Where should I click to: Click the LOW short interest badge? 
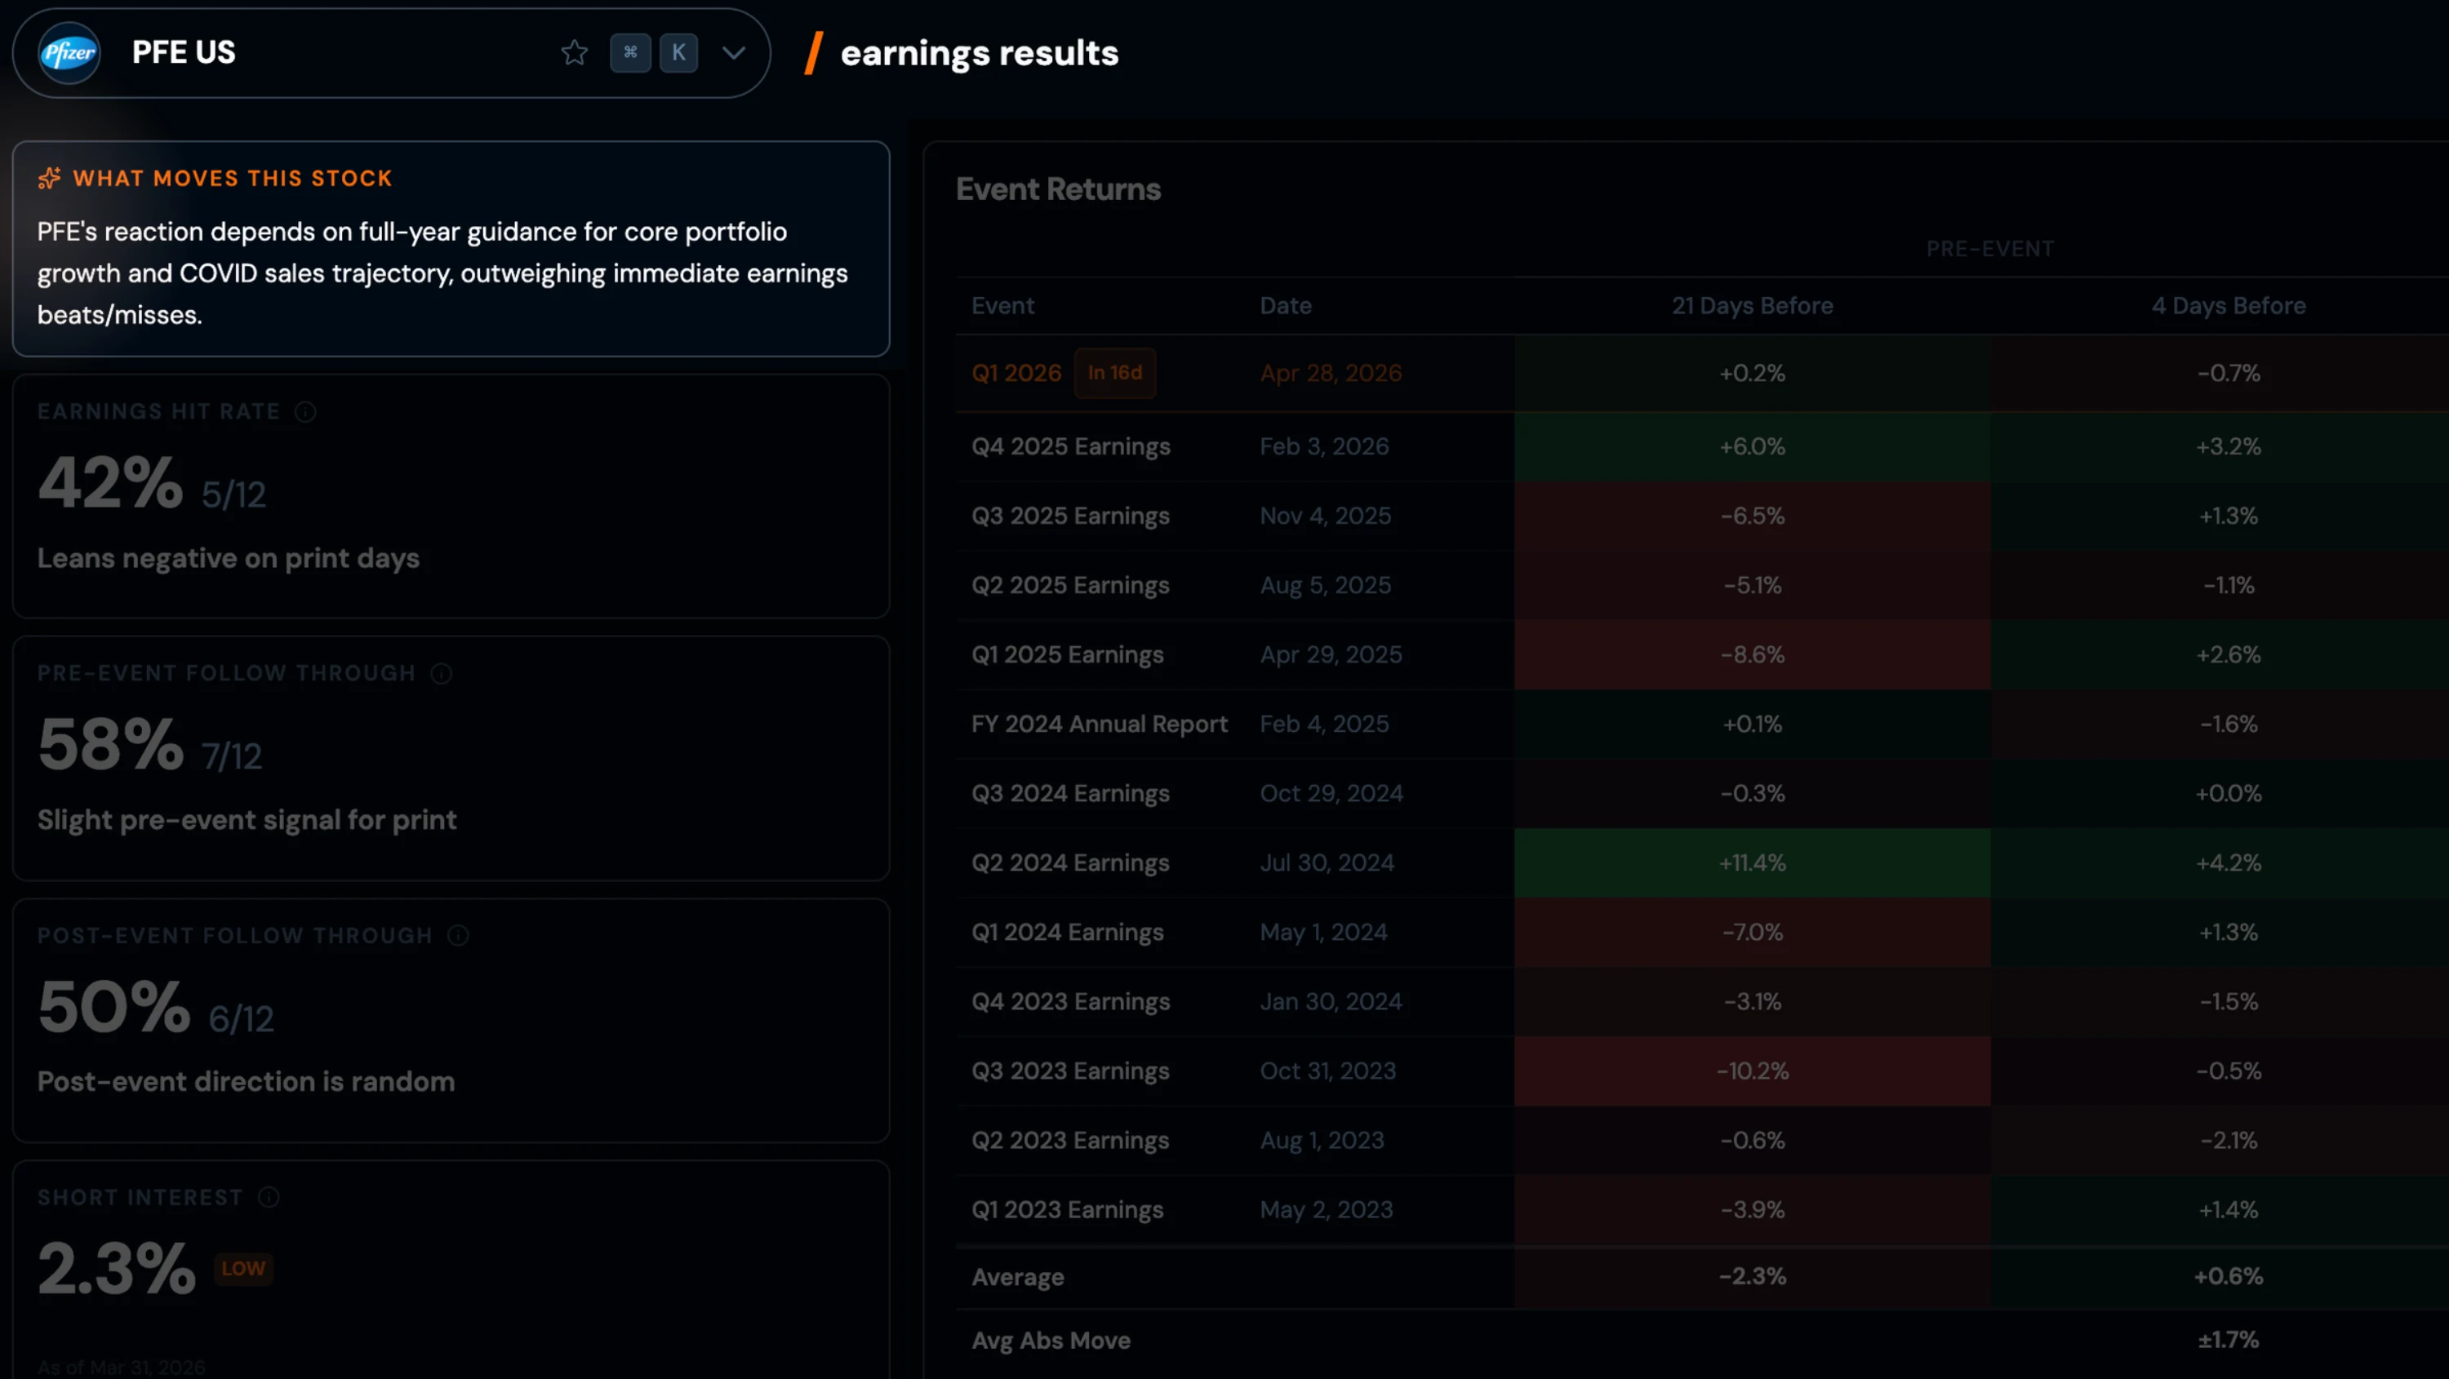[x=243, y=1269]
